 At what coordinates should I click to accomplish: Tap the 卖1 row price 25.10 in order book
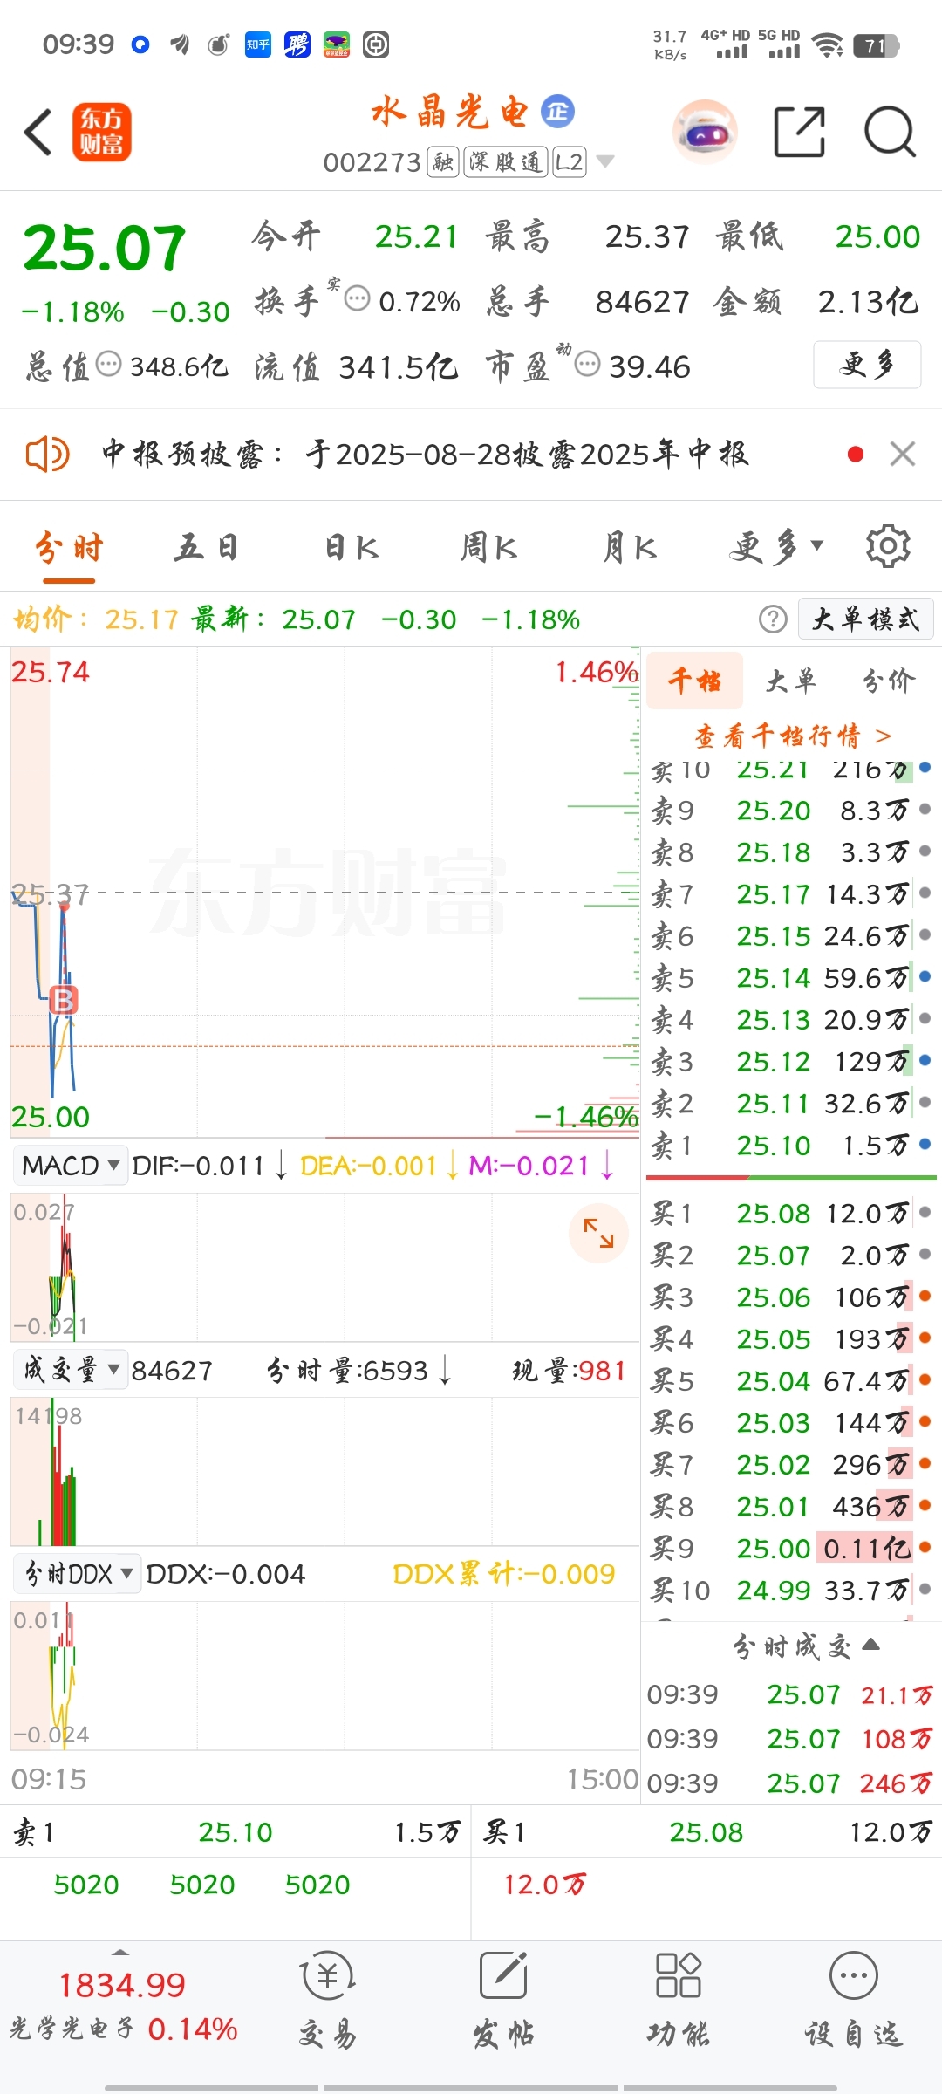pyautogui.click(x=774, y=1146)
